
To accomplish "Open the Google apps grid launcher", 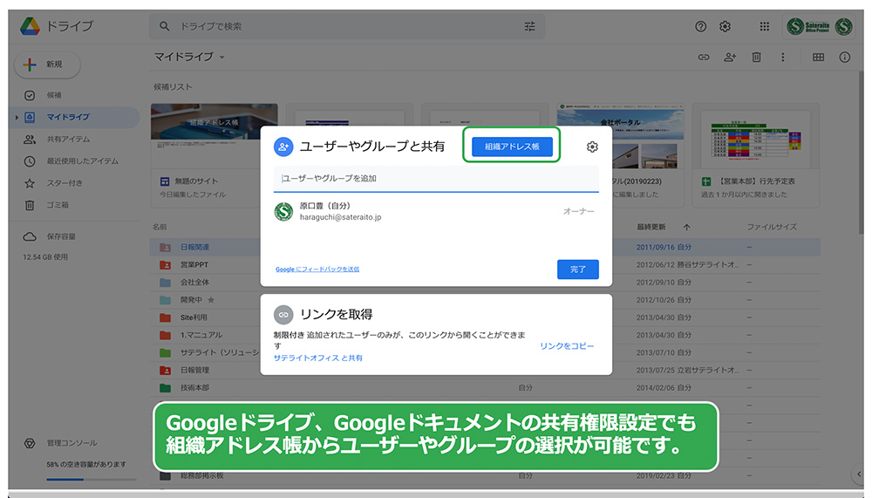I will point(764,26).
